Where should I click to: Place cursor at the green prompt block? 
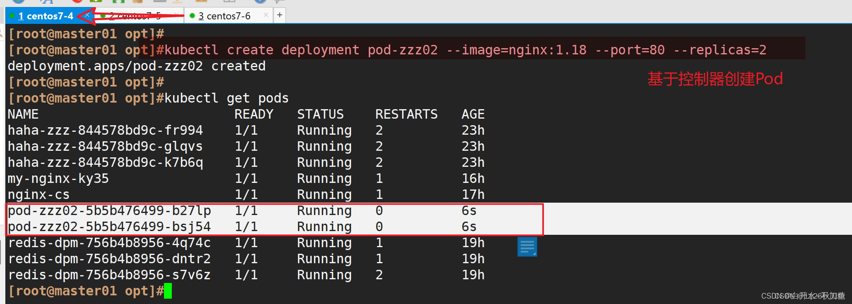[168, 291]
